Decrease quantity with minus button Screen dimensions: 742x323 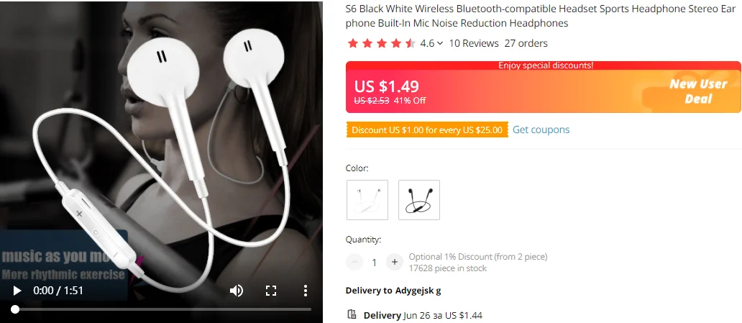coord(354,262)
